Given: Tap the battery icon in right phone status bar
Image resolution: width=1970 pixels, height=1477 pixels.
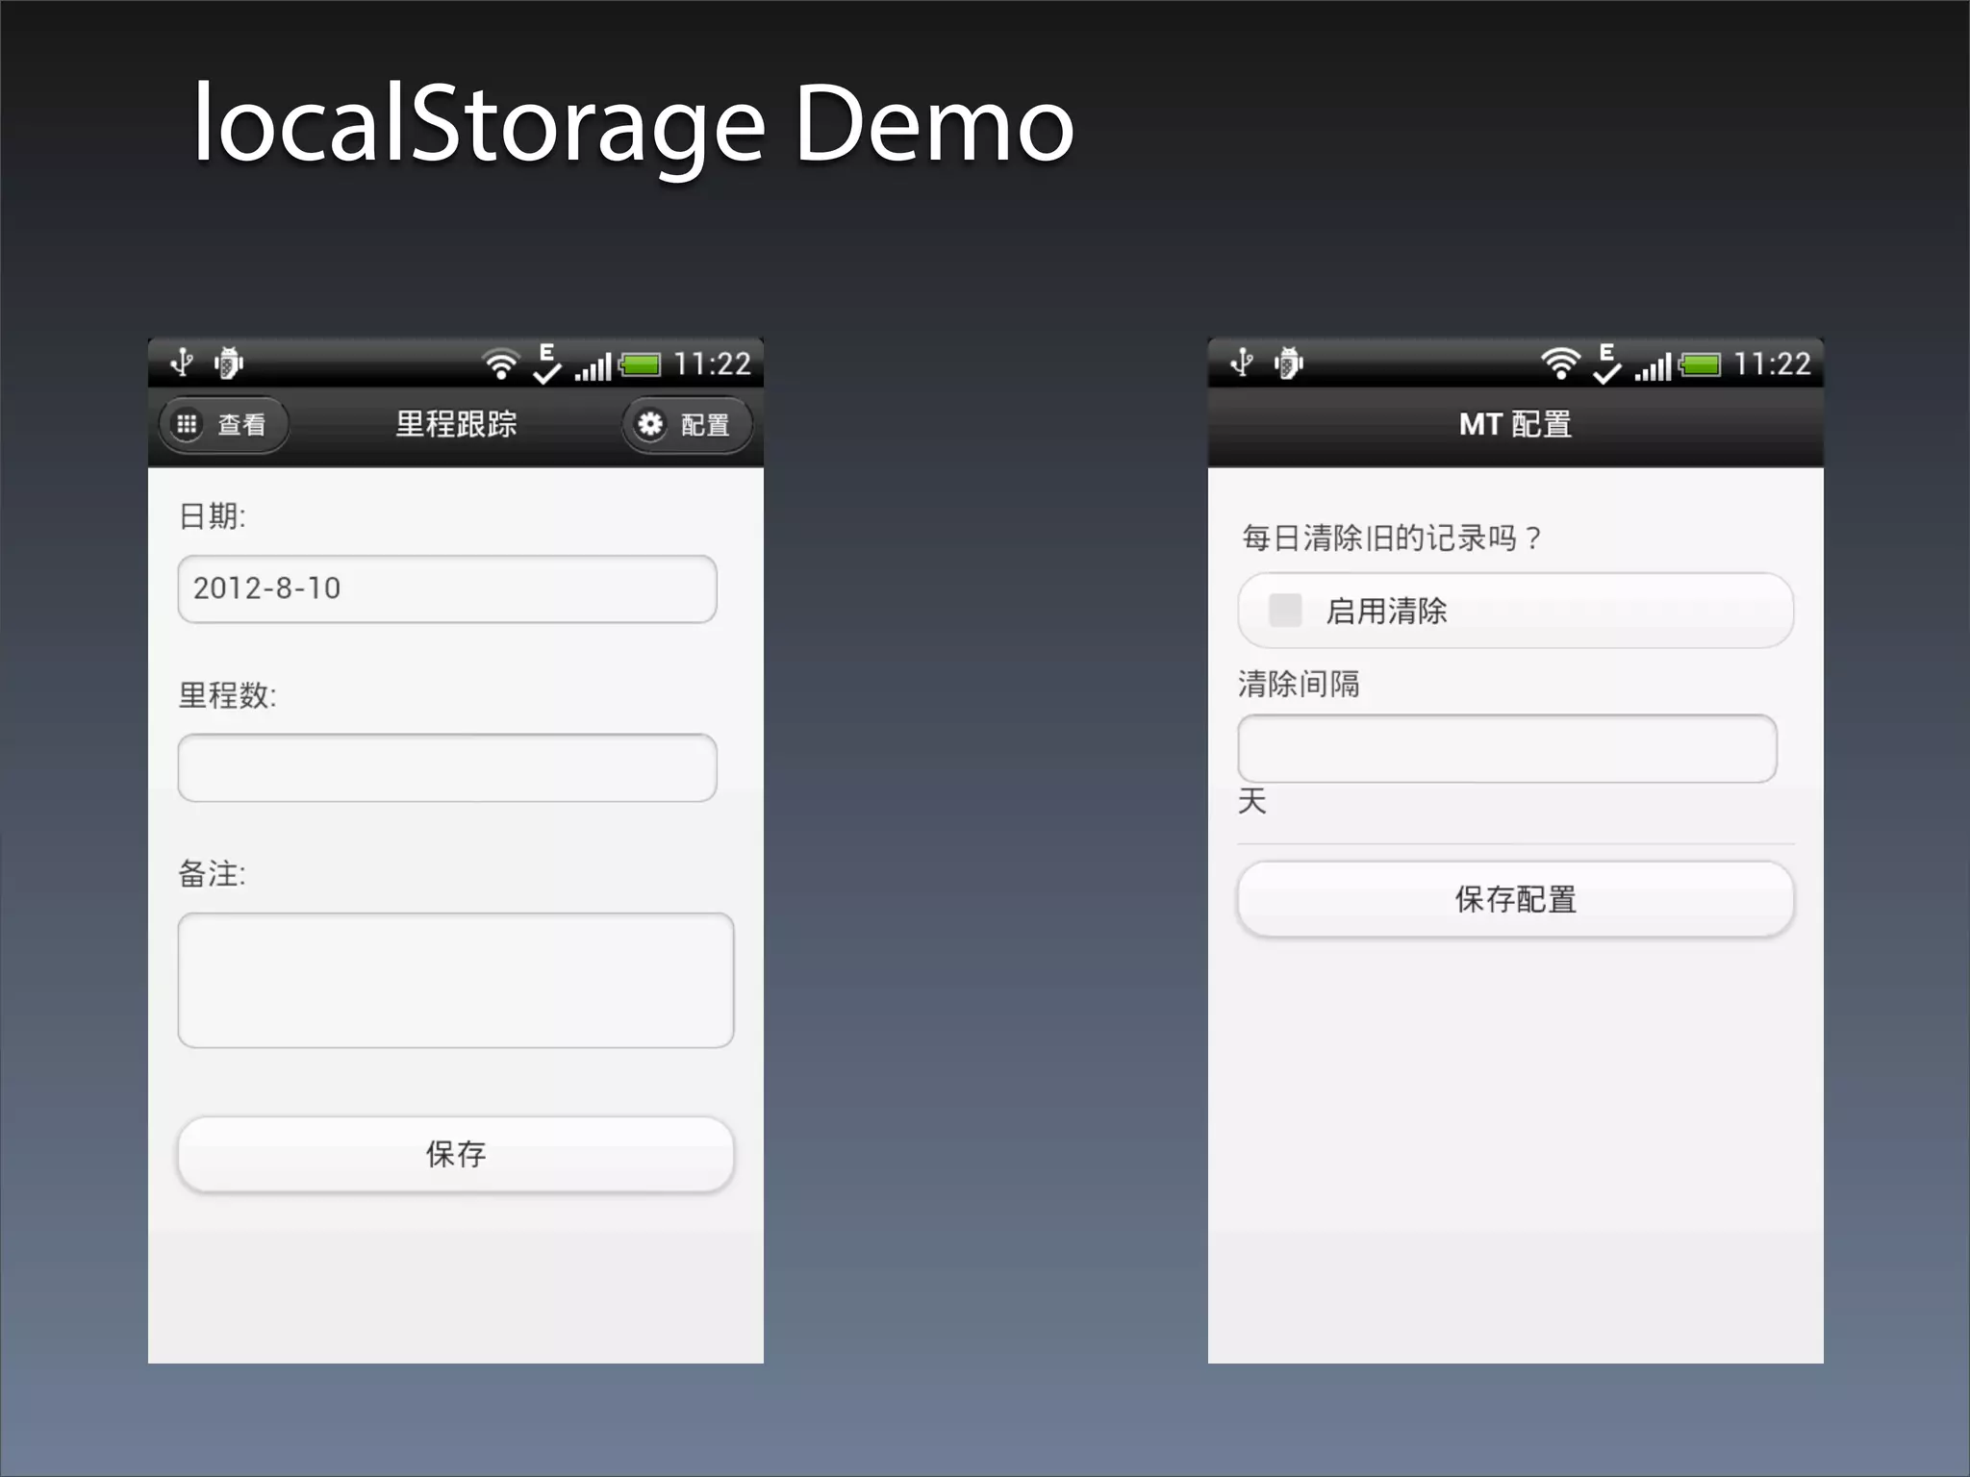Looking at the screenshot, I should tap(1701, 365).
